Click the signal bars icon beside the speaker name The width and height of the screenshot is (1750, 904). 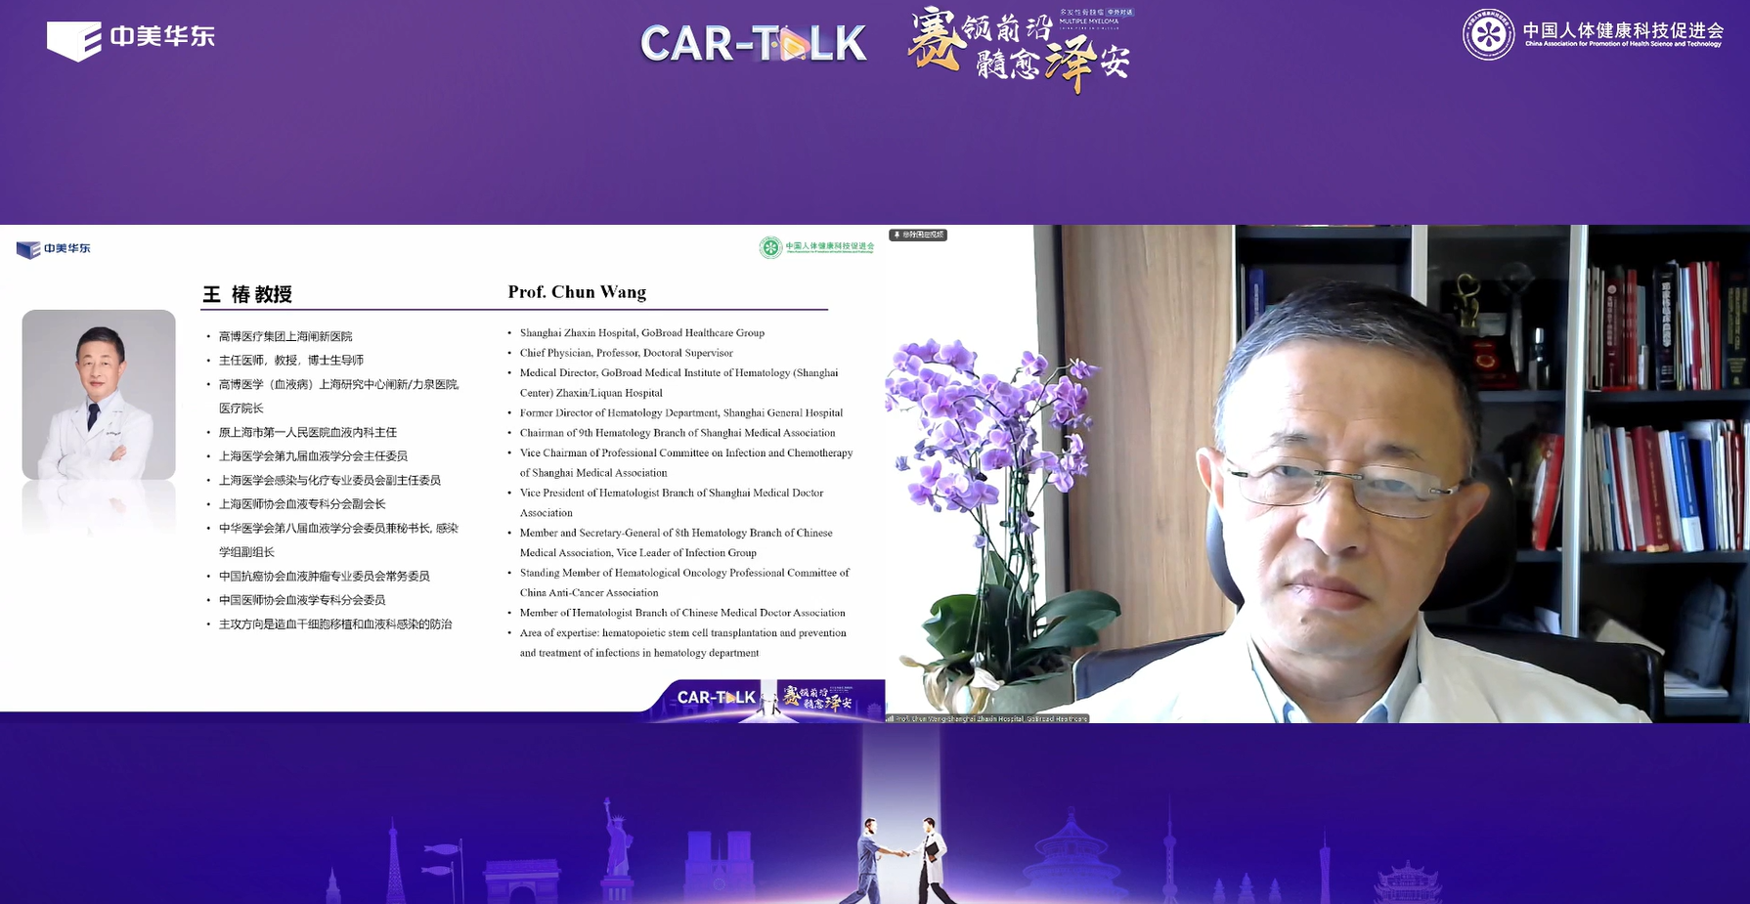pos(890,718)
